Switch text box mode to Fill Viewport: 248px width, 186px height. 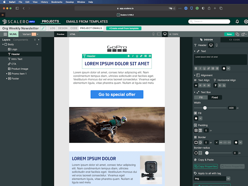pos(201,97)
